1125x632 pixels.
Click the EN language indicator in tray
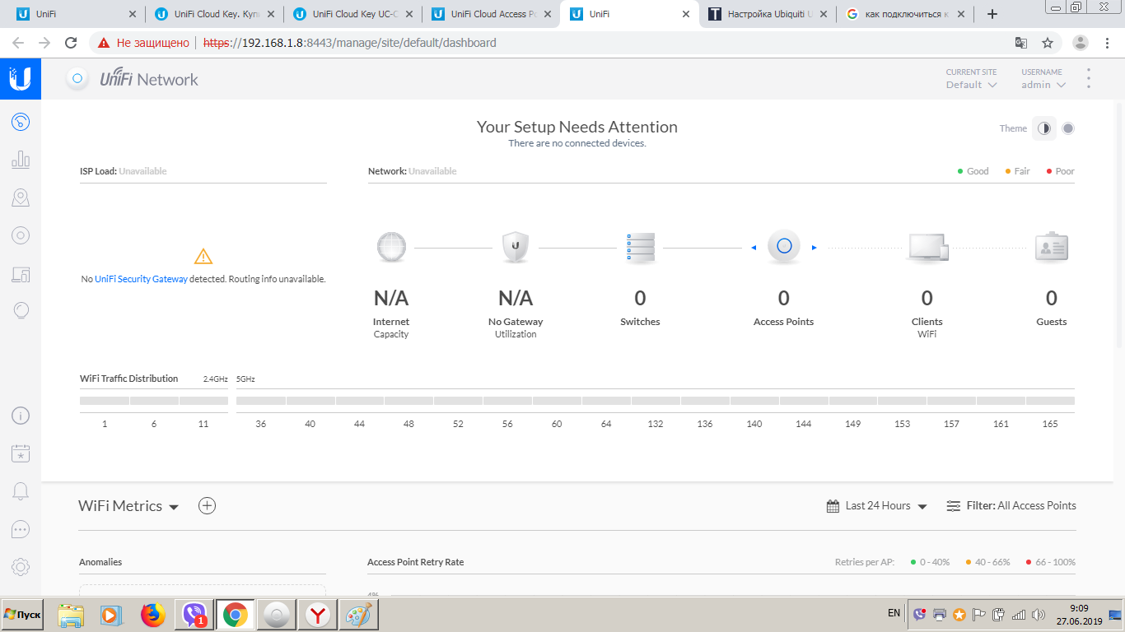(x=894, y=613)
